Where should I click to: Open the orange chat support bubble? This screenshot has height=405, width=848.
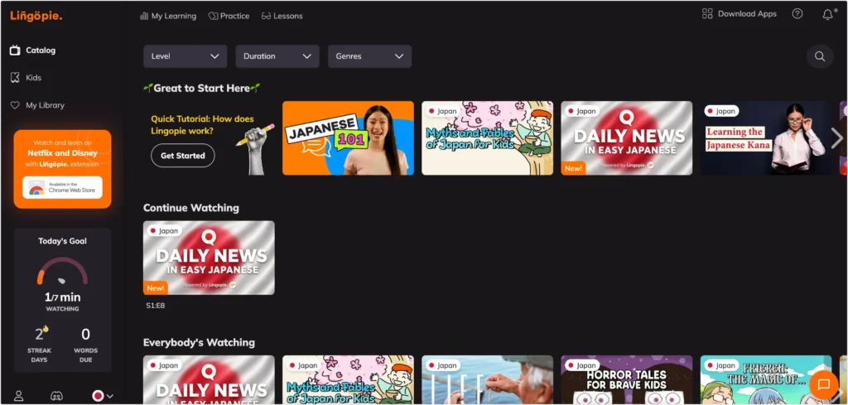pyautogui.click(x=824, y=384)
